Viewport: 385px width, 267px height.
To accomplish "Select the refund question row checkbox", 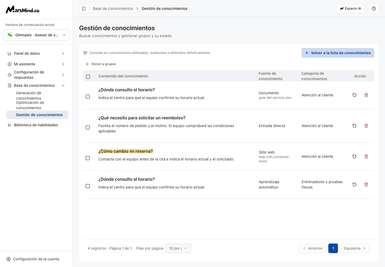I will [88, 127].
